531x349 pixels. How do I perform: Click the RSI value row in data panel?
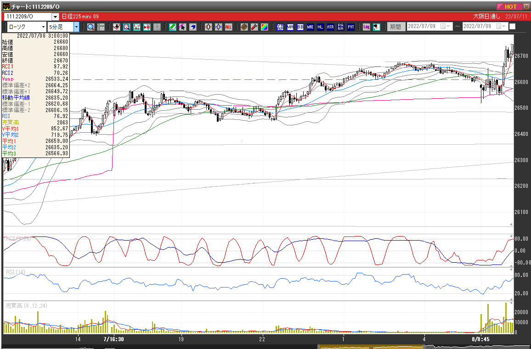(x=35, y=116)
